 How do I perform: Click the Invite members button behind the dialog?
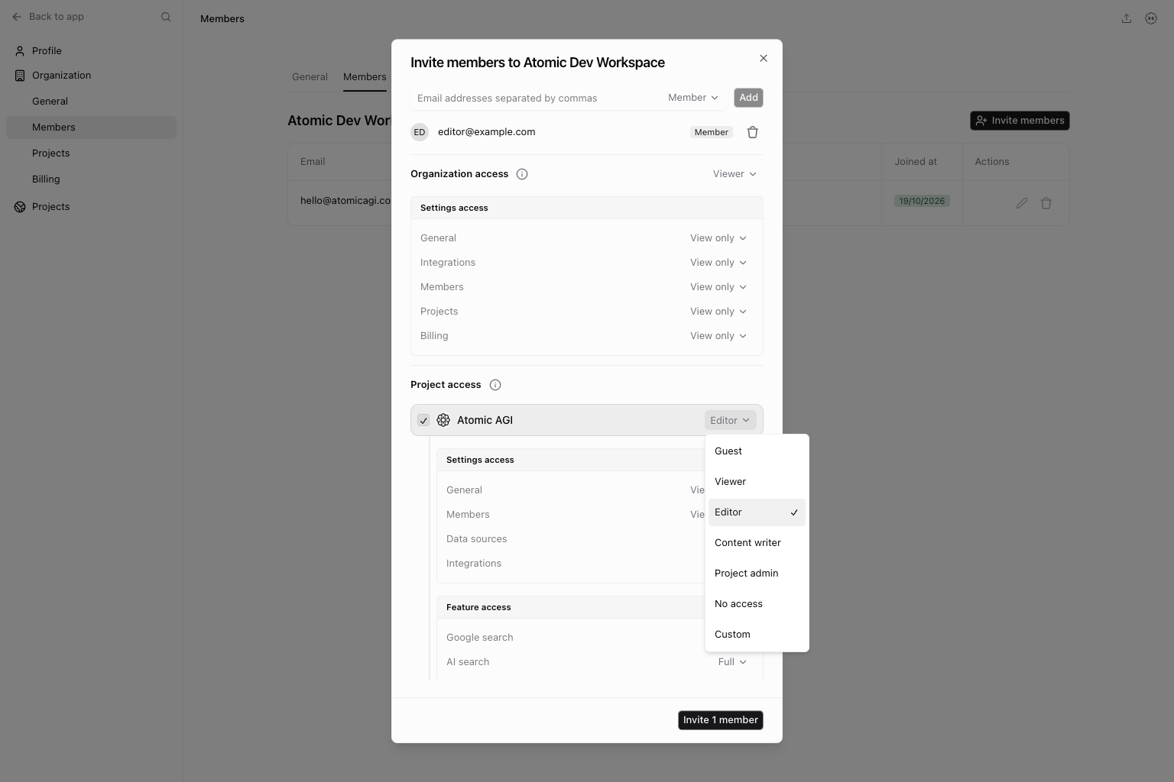1020,121
